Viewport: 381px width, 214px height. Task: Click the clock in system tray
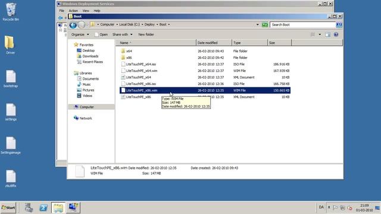[x=364, y=207]
